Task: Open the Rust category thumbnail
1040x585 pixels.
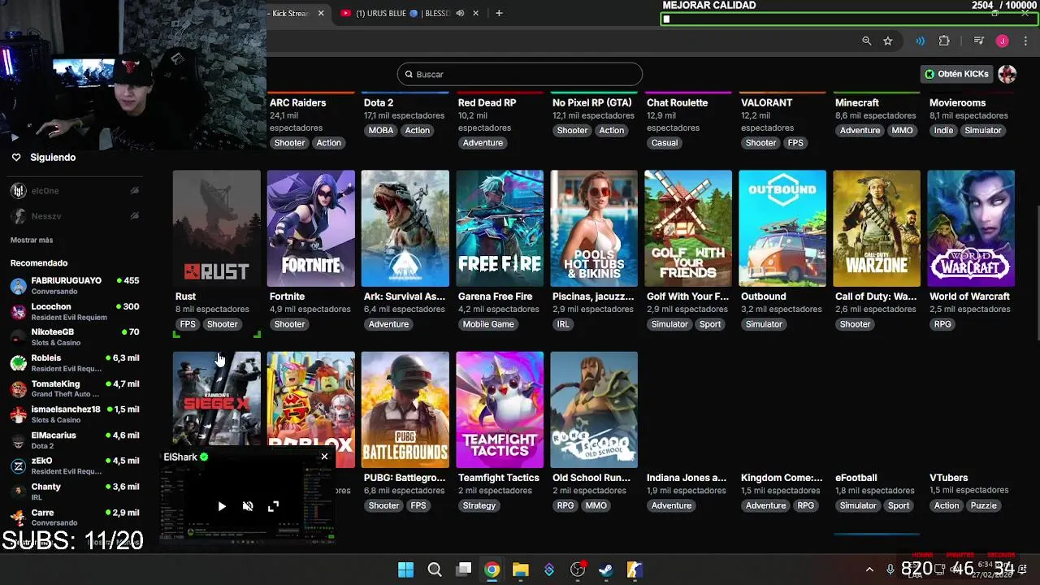Action: [217, 228]
